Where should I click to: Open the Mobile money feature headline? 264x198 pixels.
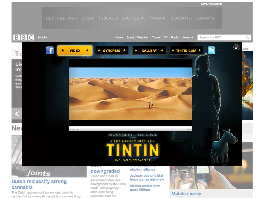[x=186, y=193]
